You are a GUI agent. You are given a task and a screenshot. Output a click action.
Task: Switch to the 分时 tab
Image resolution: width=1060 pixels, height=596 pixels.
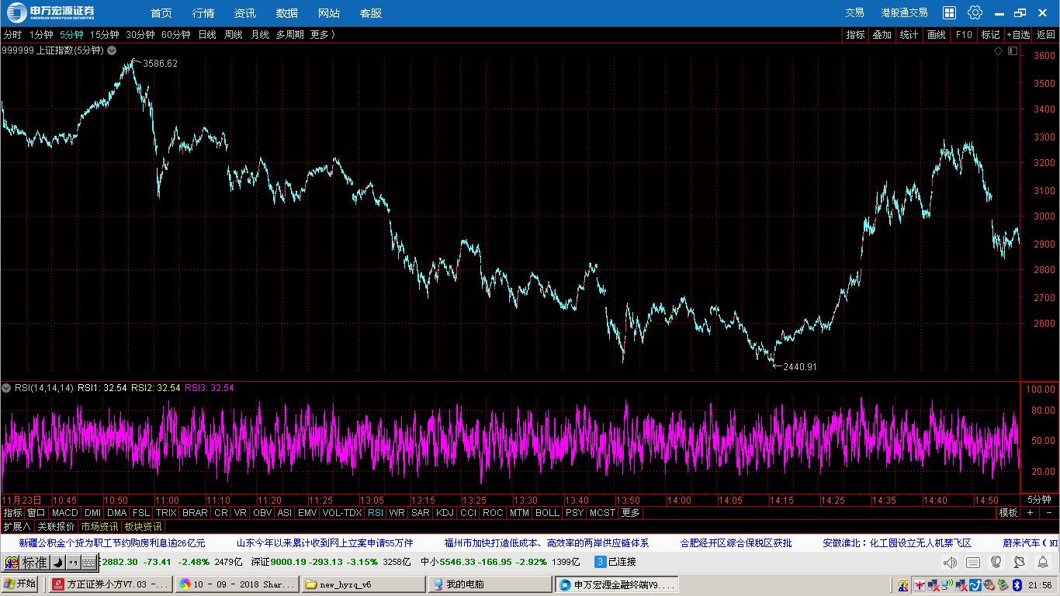point(12,35)
